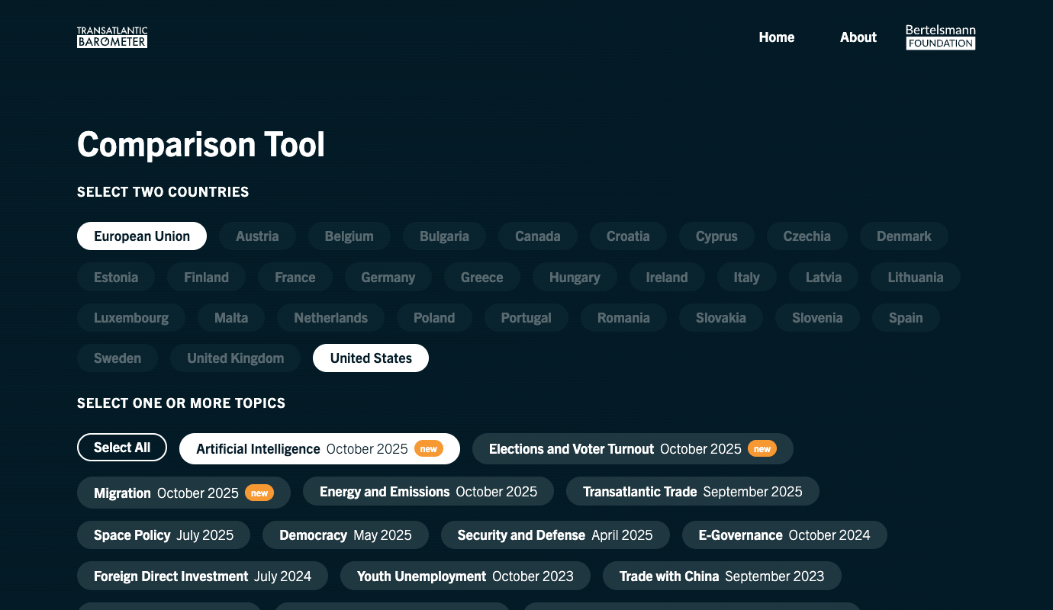Select Elections and Voter Turnout topic

[x=632, y=449]
